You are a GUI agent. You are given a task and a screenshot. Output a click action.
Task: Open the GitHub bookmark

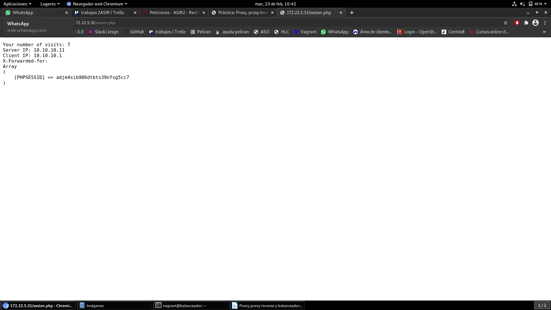click(x=134, y=32)
